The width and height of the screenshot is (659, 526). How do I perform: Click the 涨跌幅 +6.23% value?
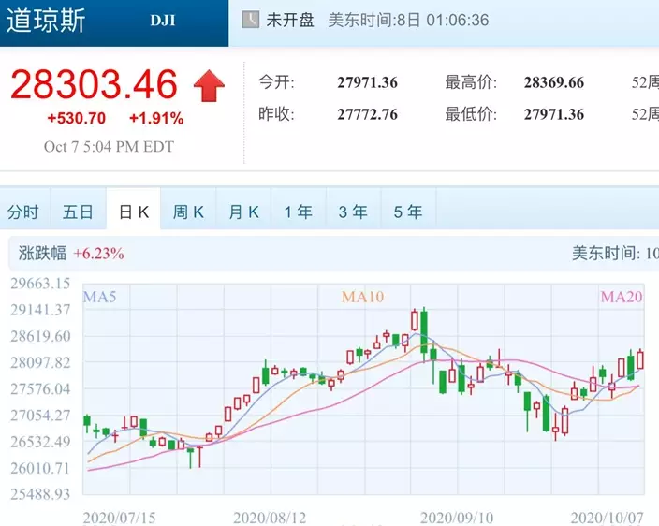click(98, 254)
